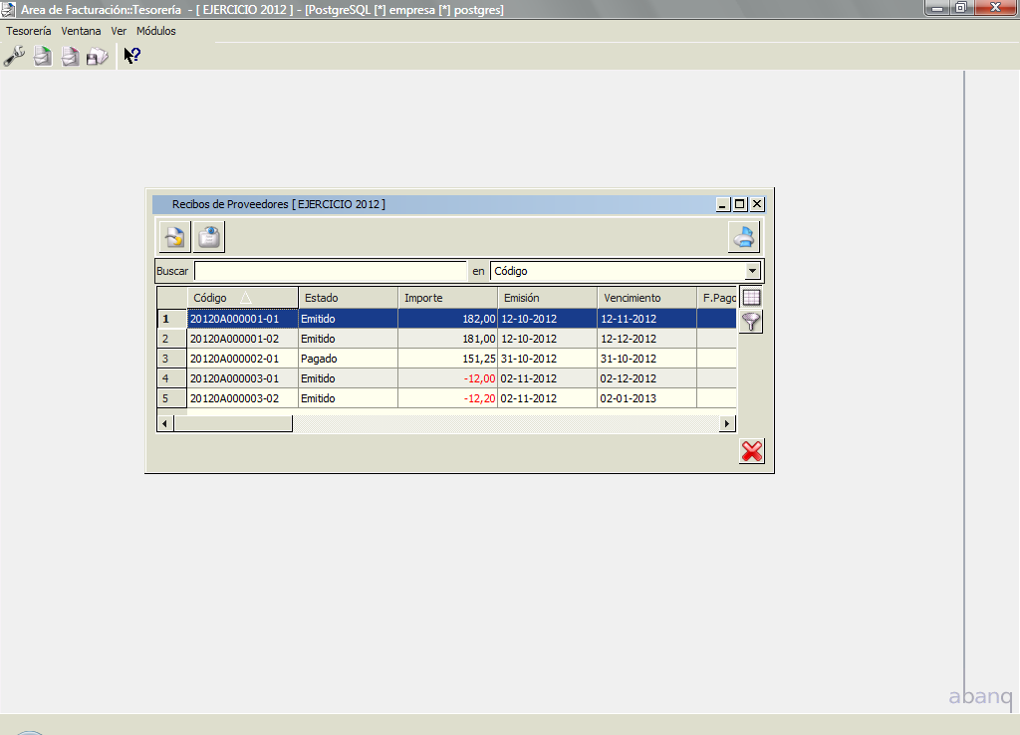Click the 31-10-2012 emission date cell
The image size is (1020, 735).
(x=547, y=359)
